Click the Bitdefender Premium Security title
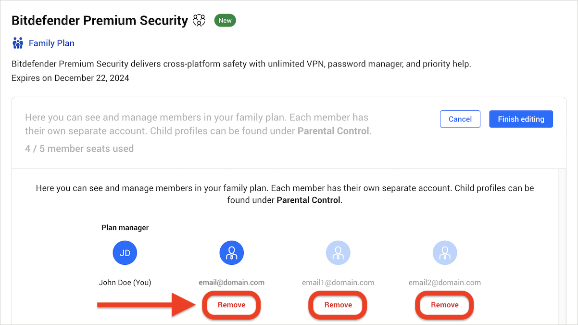Image resolution: width=578 pixels, height=325 pixels. point(100,21)
